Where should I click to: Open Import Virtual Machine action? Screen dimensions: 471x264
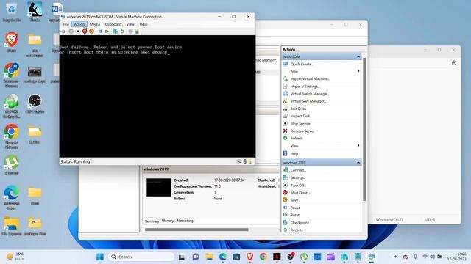(x=310, y=78)
